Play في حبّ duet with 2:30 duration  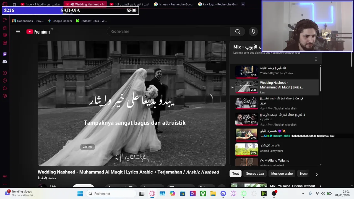click(x=274, y=103)
